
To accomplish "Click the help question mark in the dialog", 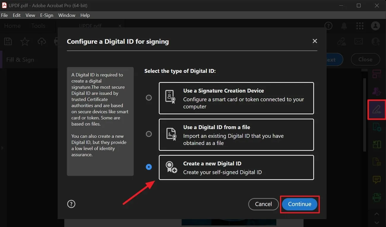I will pos(71,204).
